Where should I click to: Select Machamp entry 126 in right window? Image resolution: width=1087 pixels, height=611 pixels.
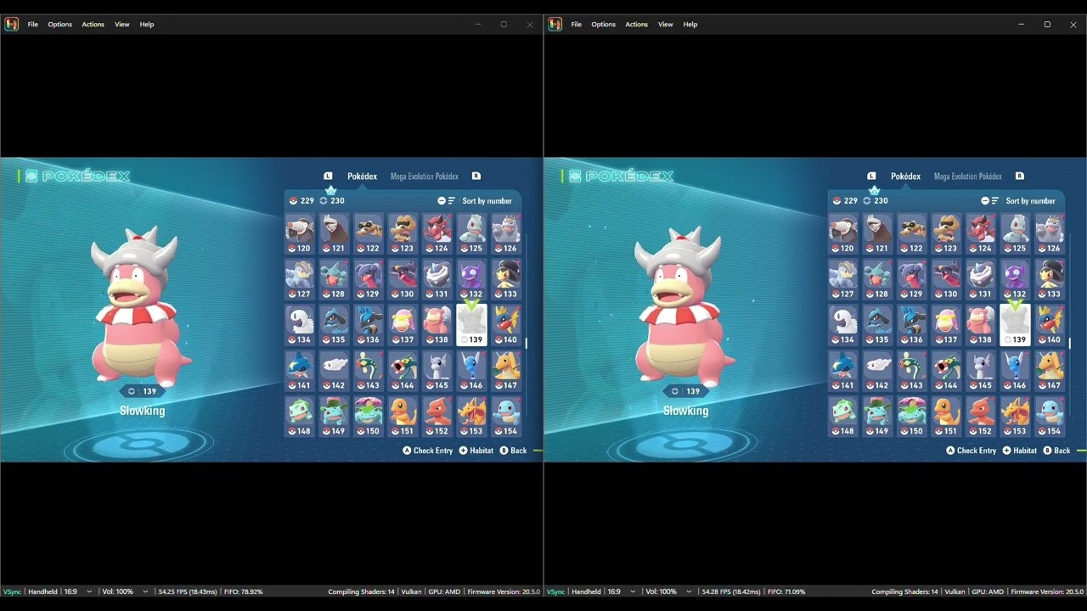pos(1050,233)
